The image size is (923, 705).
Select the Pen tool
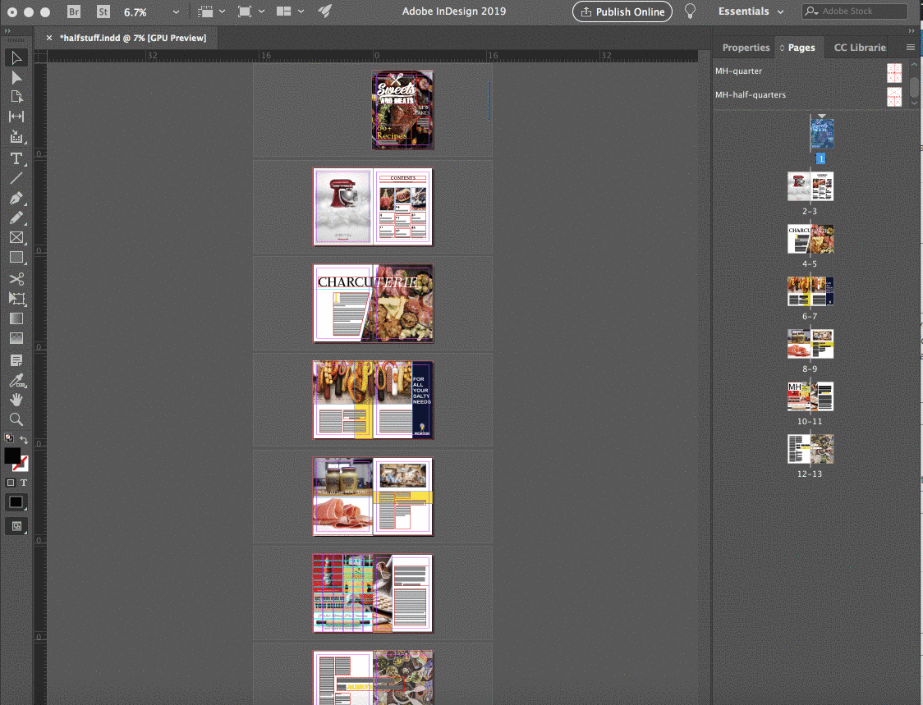[16, 199]
